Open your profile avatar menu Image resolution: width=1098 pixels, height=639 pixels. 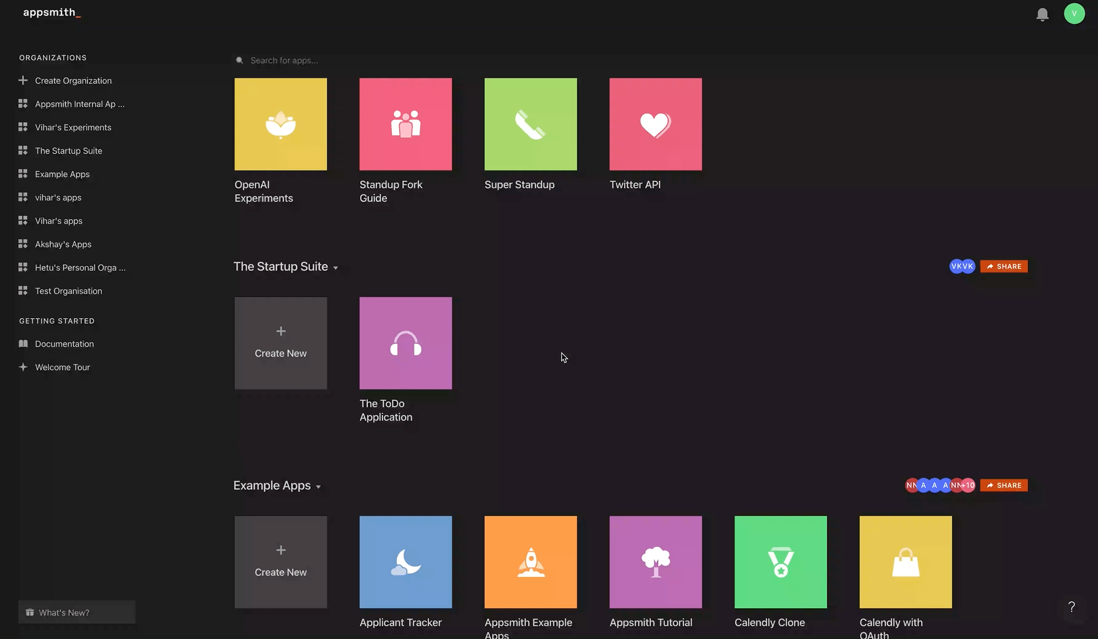click(x=1075, y=14)
